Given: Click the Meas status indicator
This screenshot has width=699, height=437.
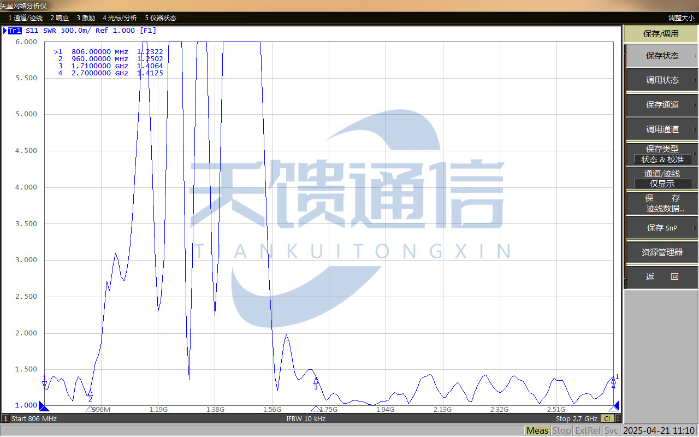Looking at the screenshot, I should coord(537,430).
